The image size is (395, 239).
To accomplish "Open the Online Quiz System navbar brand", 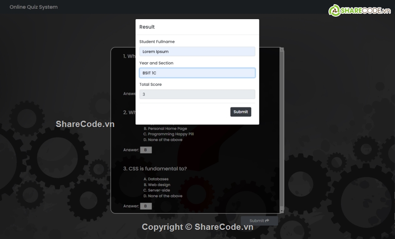I will (x=34, y=7).
